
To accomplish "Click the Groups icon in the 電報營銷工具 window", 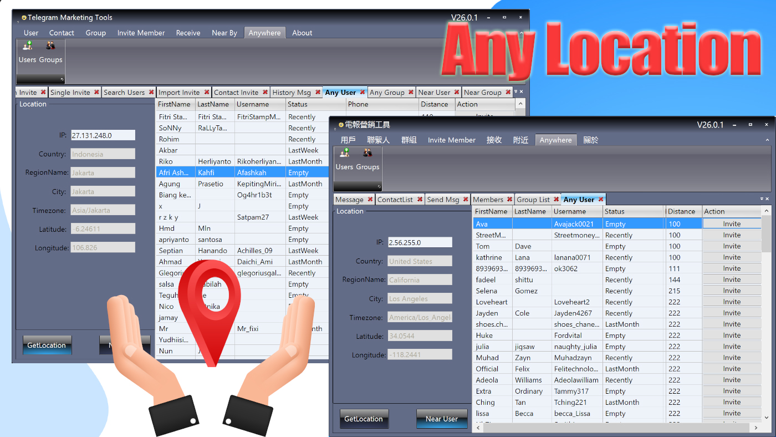I will 368,162.
